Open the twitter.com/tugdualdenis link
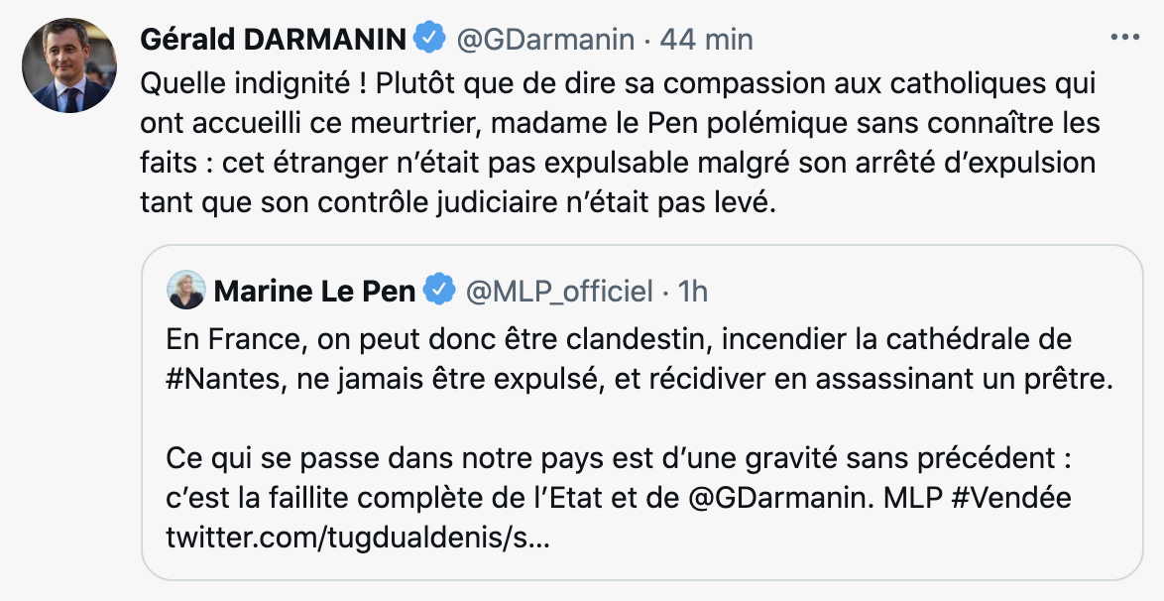Image resolution: width=1164 pixels, height=601 pixels. tap(357, 538)
